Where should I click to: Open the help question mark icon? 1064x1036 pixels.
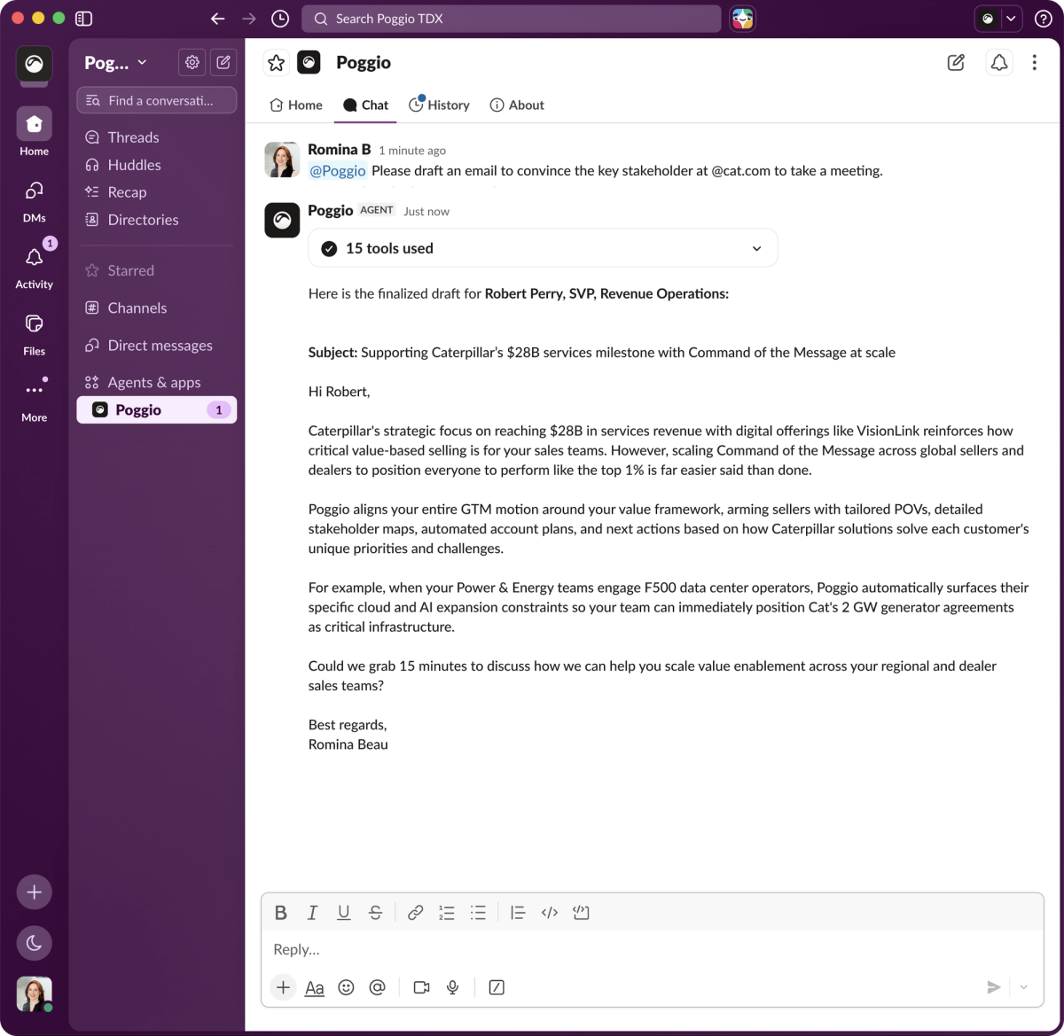(1044, 19)
